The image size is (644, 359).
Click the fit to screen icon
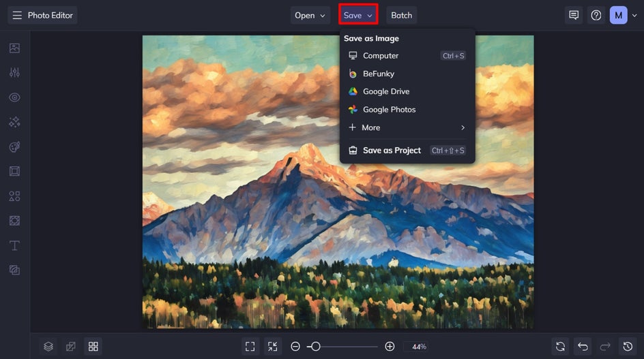[250, 347]
